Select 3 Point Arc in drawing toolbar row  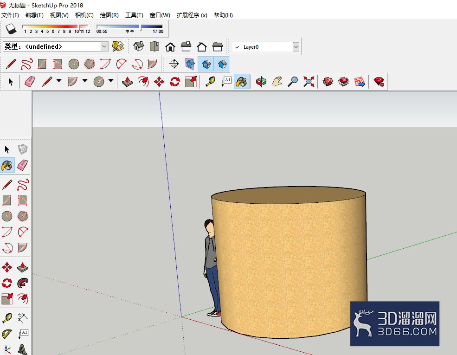pyautogui.click(x=137, y=64)
